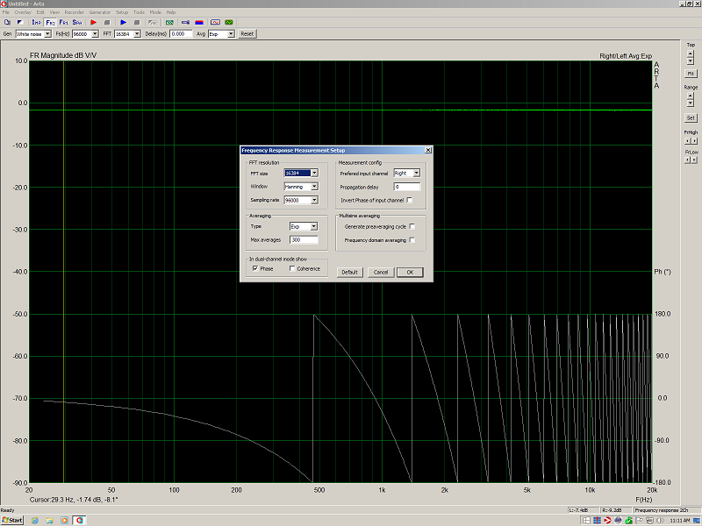Image resolution: width=702 pixels, height=526 pixels.
Task: Click the red curve display toolbar icon
Action: pyautogui.click(x=215, y=22)
